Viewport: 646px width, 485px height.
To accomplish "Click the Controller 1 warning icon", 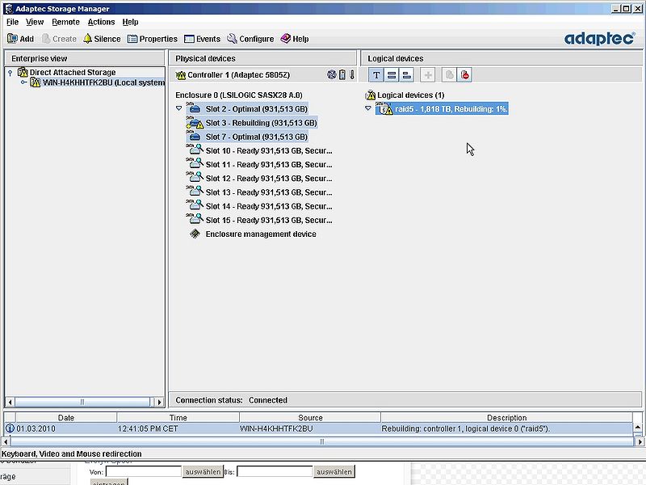I will [x=180, y=75].
